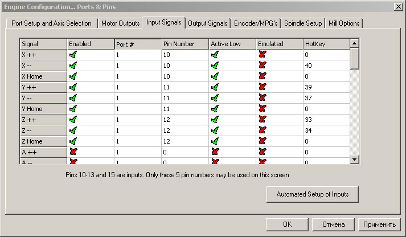
Task: Click Emulated red X for Z -- row
Action: click(263, 130)
